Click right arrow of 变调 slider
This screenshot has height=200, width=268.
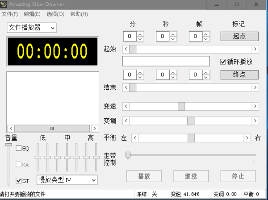[255, 121]
